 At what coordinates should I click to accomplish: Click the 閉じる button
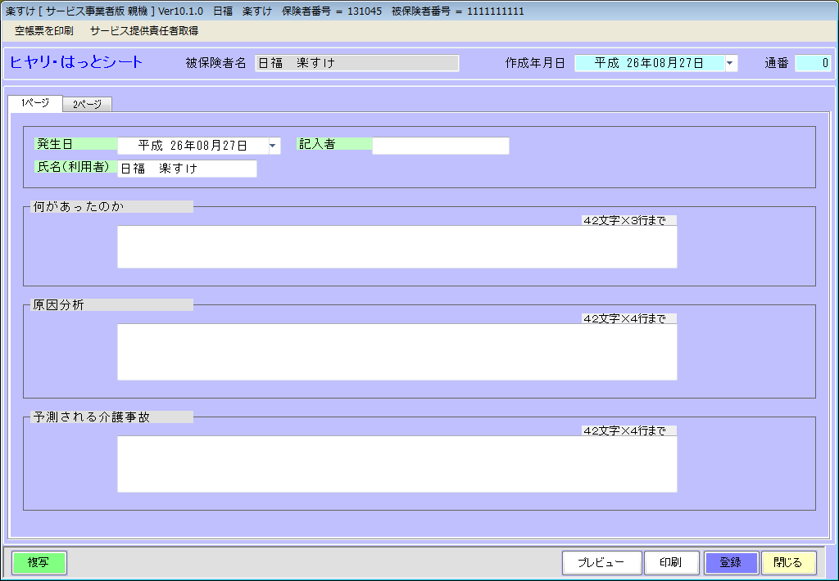789,563
